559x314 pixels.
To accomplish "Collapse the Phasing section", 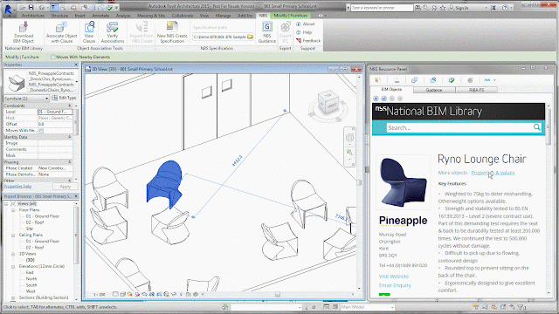I will 70,162.
